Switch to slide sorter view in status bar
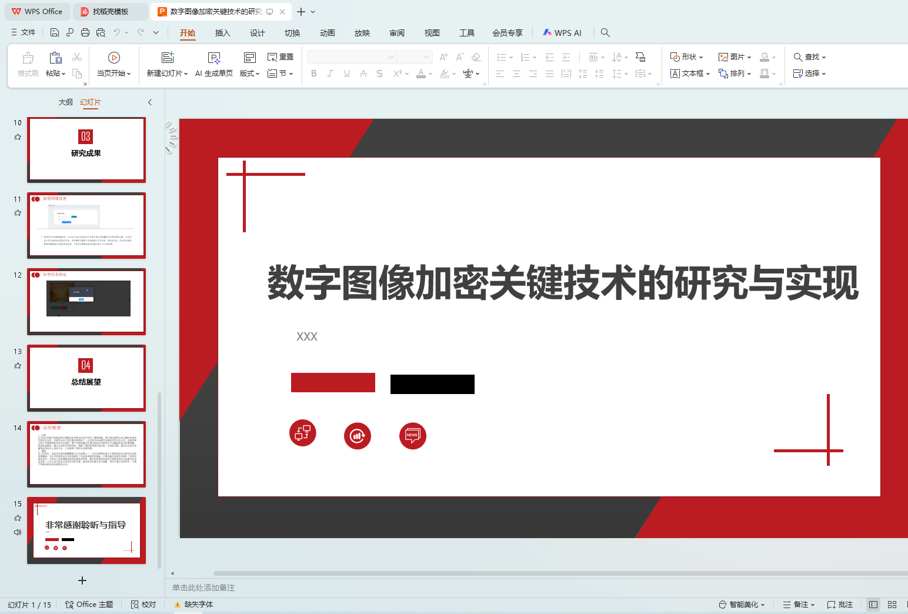 [x=892, y=605]
